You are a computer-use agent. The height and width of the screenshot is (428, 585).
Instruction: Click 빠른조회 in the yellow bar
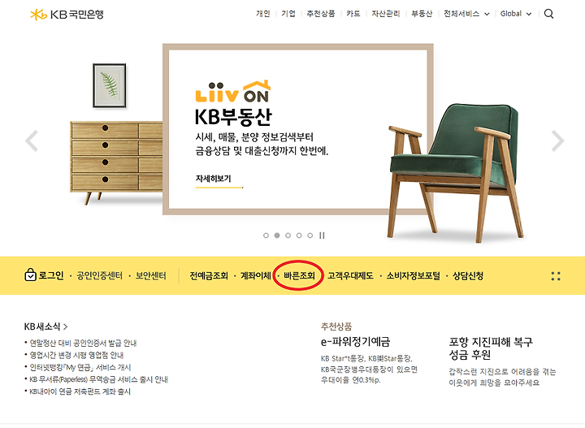(x=299, y=276)
